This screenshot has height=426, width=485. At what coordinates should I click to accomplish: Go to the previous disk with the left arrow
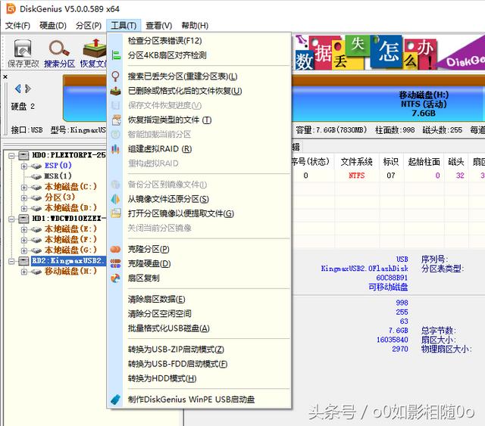point(18,89)
